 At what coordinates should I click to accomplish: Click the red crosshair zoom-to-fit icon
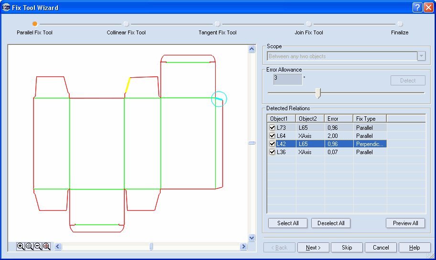46,246
